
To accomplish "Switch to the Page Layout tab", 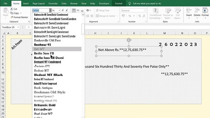I will [x=39, y=4].
